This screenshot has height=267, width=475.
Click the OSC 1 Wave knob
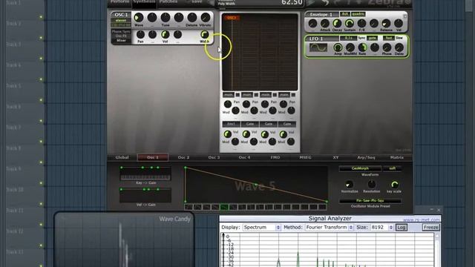[139, 18]
